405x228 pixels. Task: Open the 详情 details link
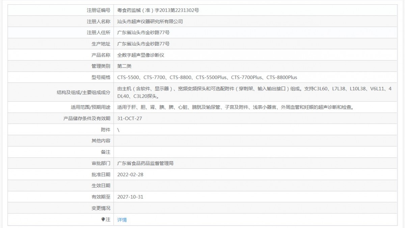tap(122, 220)
